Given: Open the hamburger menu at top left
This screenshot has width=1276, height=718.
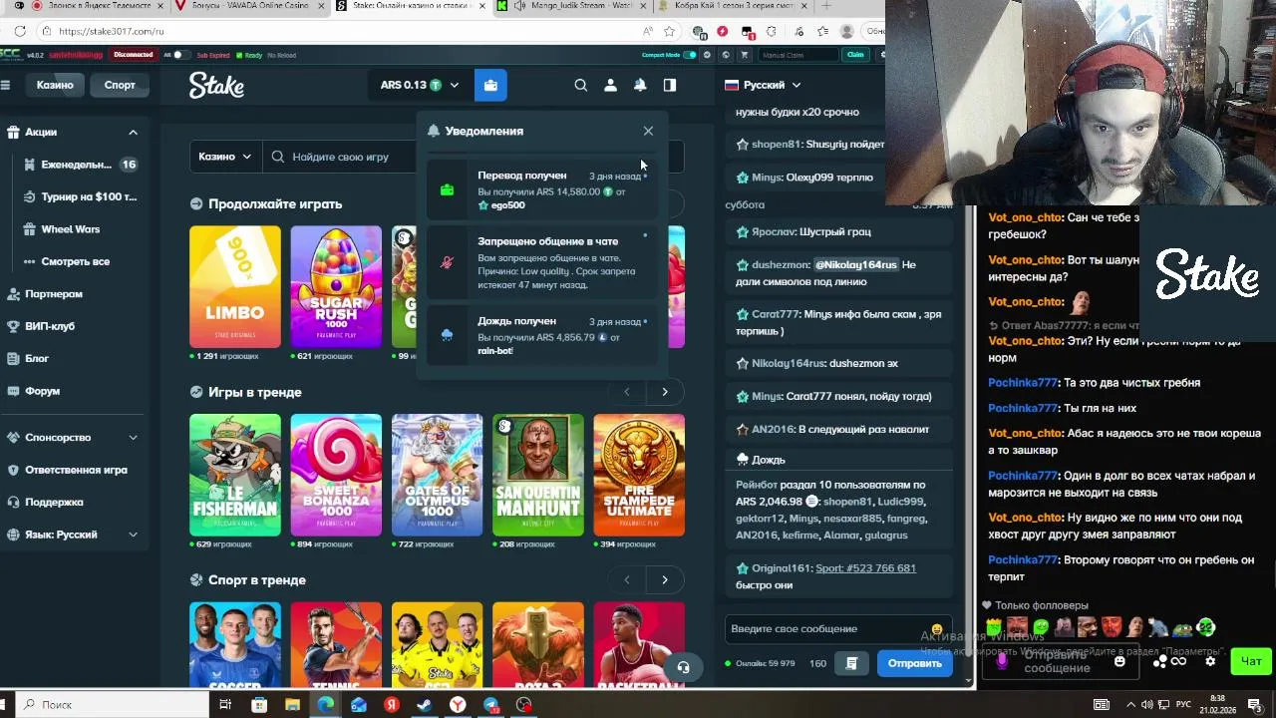Looking at the screenshot, I should click(6, 85).
